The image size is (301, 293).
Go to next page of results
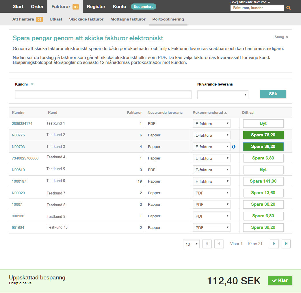274,244
